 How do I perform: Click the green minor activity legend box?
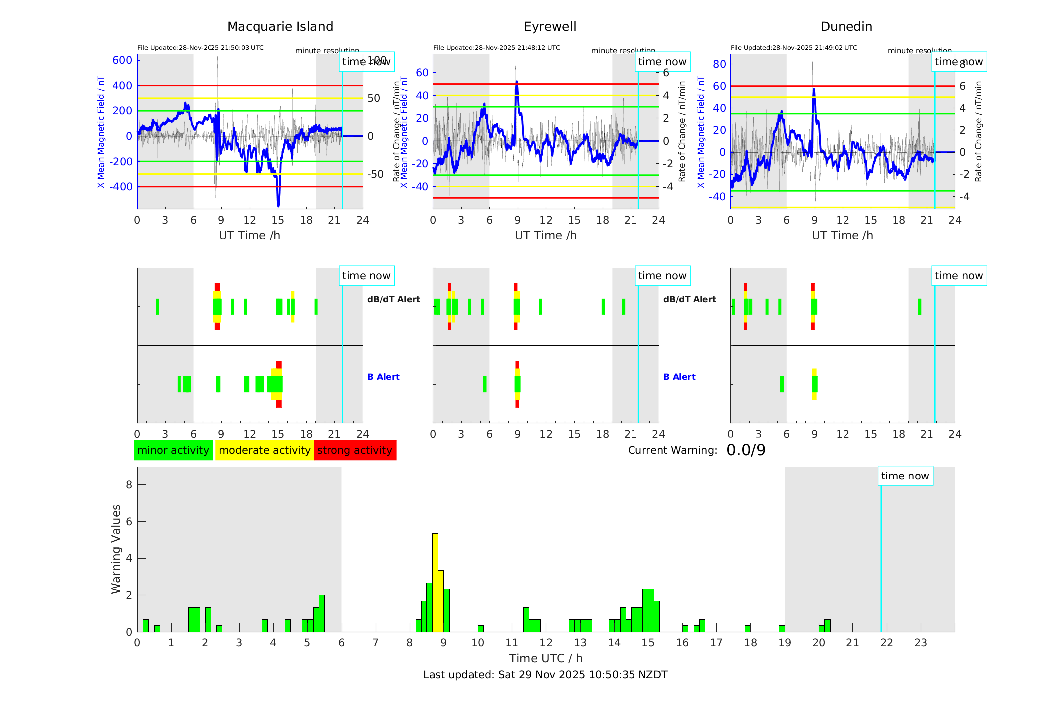(173, 450)
